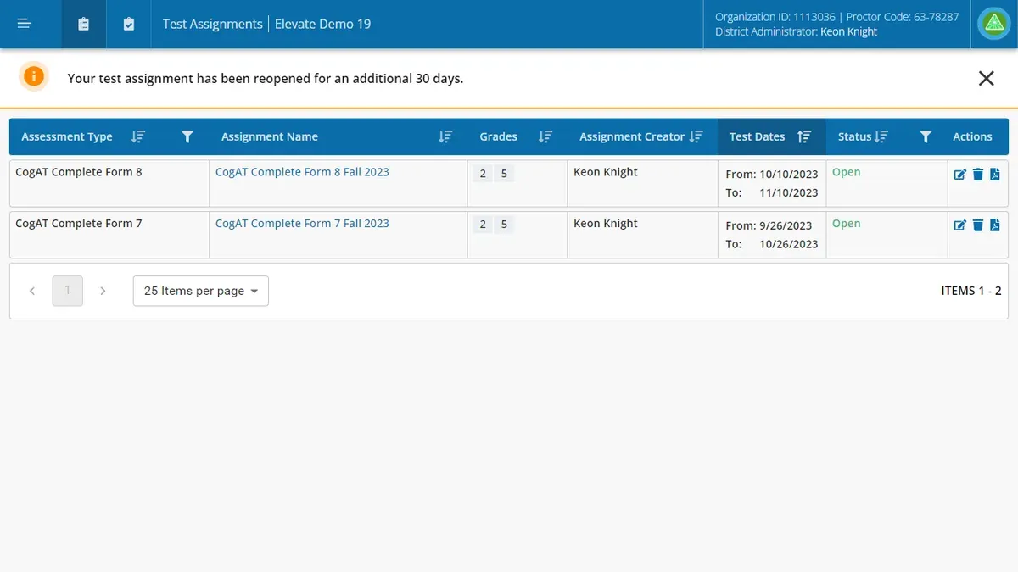The width and height of the screenshot is (1018, 572).
Task: Click the Keon Knight administrator name in header
Action: pyautogui.click(x=849, y=31)
